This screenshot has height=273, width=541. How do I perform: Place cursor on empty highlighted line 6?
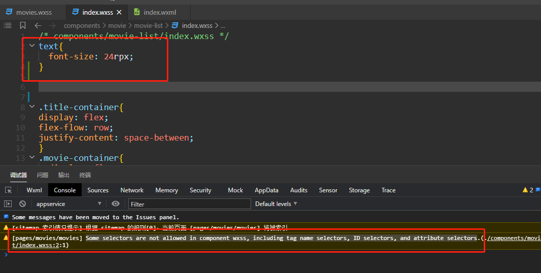(x=290, y=87)
